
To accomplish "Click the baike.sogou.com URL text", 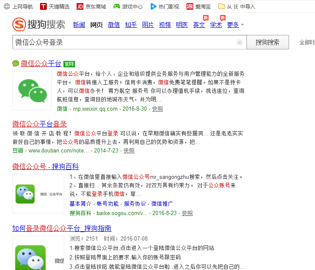I will (122, 213).
